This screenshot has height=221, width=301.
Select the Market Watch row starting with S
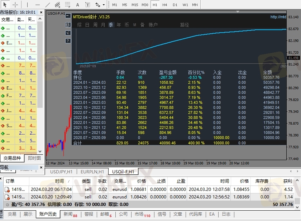pyautogui.click(x=18, y=126)
